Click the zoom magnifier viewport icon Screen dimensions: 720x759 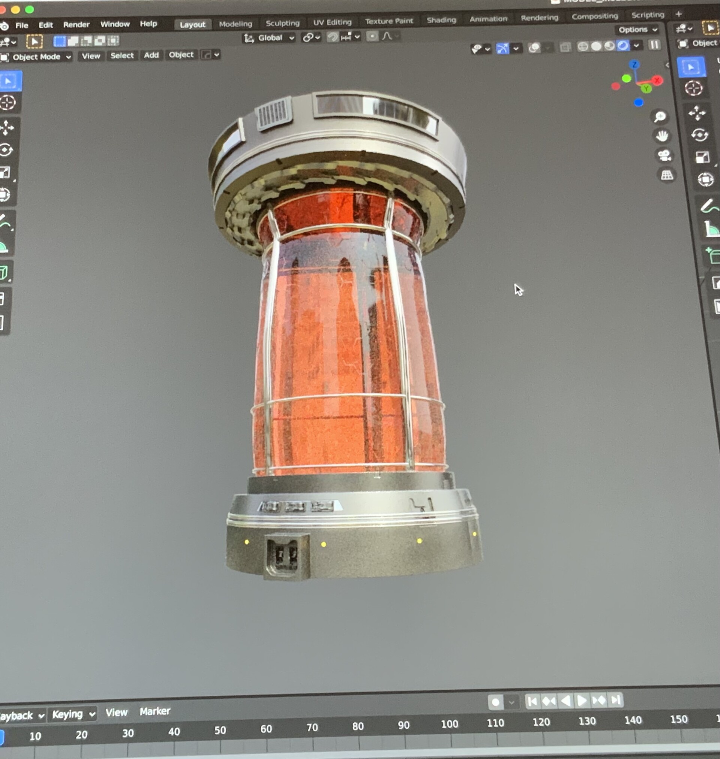[660, 117]
